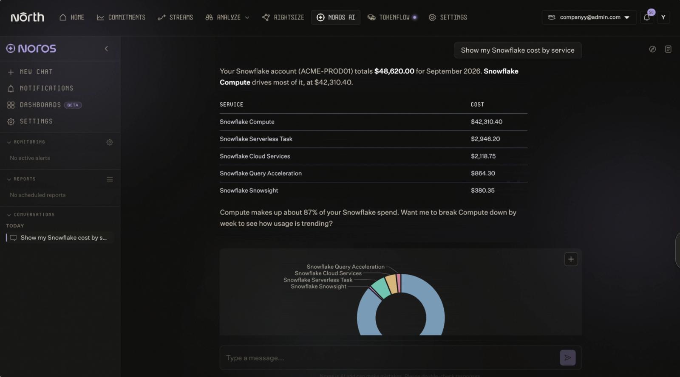Open Tokenflow from the top navigation

click(x=392, y=17)
